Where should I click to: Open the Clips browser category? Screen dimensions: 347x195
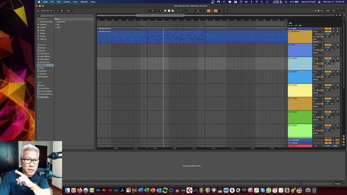(x=42, y=68)
